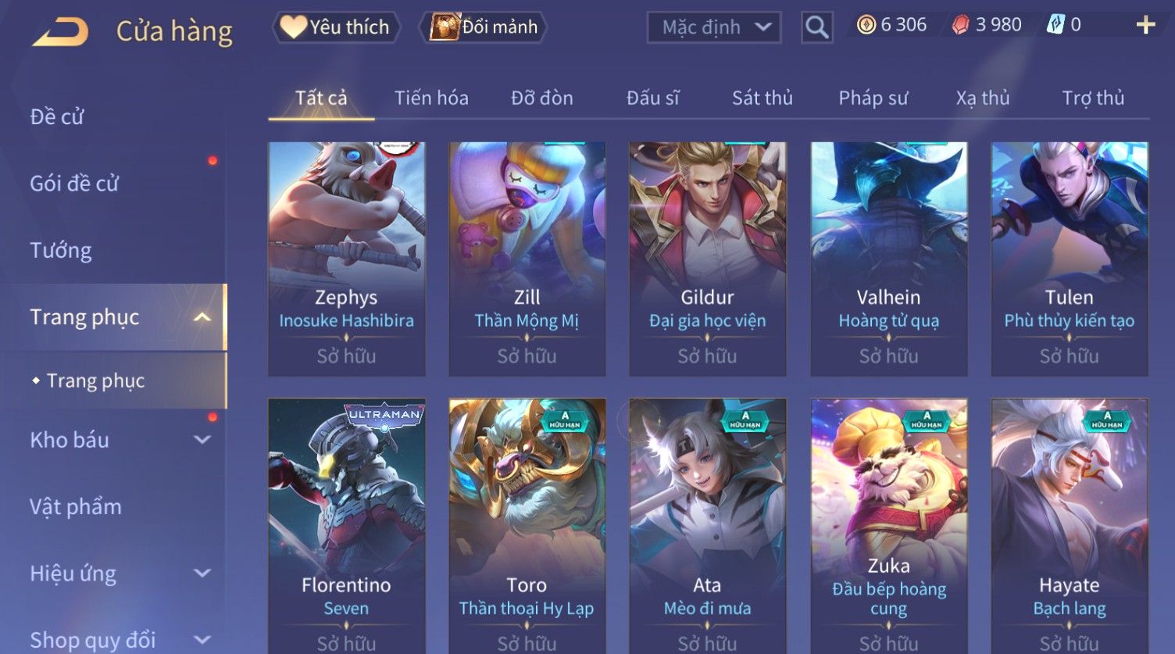The height and width of the screenshot is (654, 1175).
Task: Click the gold coin currency icon
Action: point(866,25)
